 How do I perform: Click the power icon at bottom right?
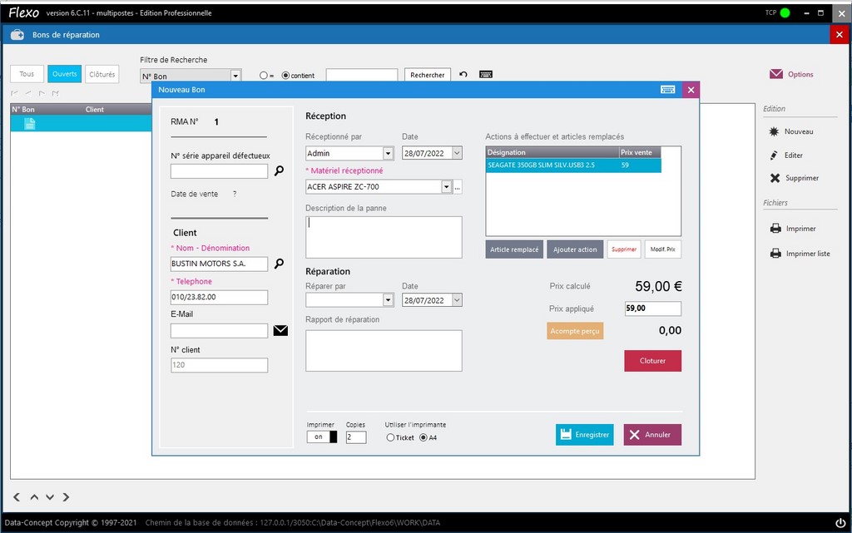pos(839,522)
